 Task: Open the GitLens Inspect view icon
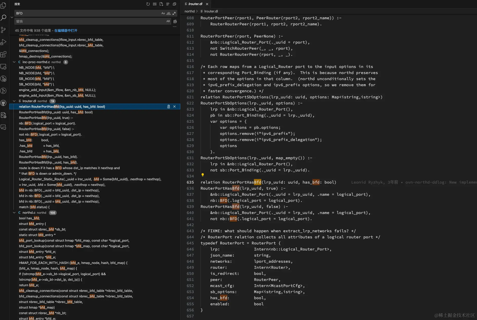(4, 79)
